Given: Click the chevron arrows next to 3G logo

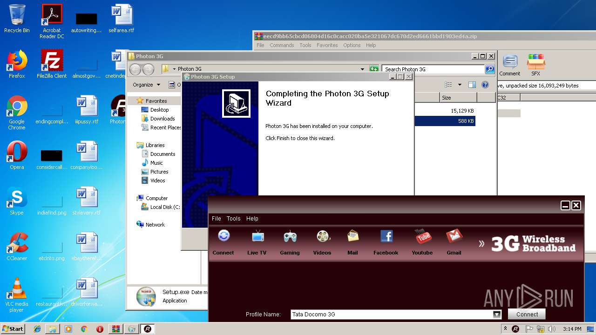Looking at the screenshot, I should point(481,243).
